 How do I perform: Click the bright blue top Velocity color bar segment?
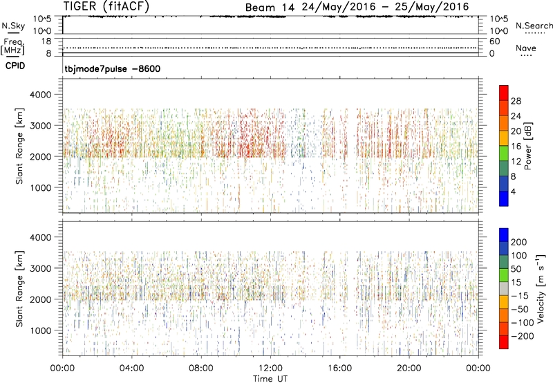[504, 235]
